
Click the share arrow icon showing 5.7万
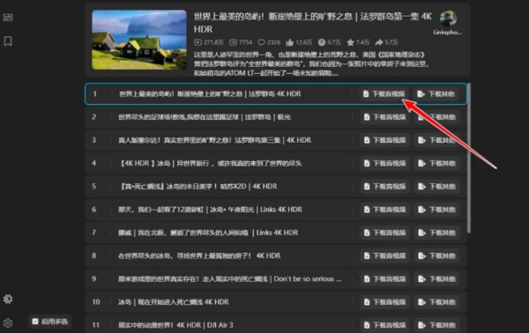point(379,42)
